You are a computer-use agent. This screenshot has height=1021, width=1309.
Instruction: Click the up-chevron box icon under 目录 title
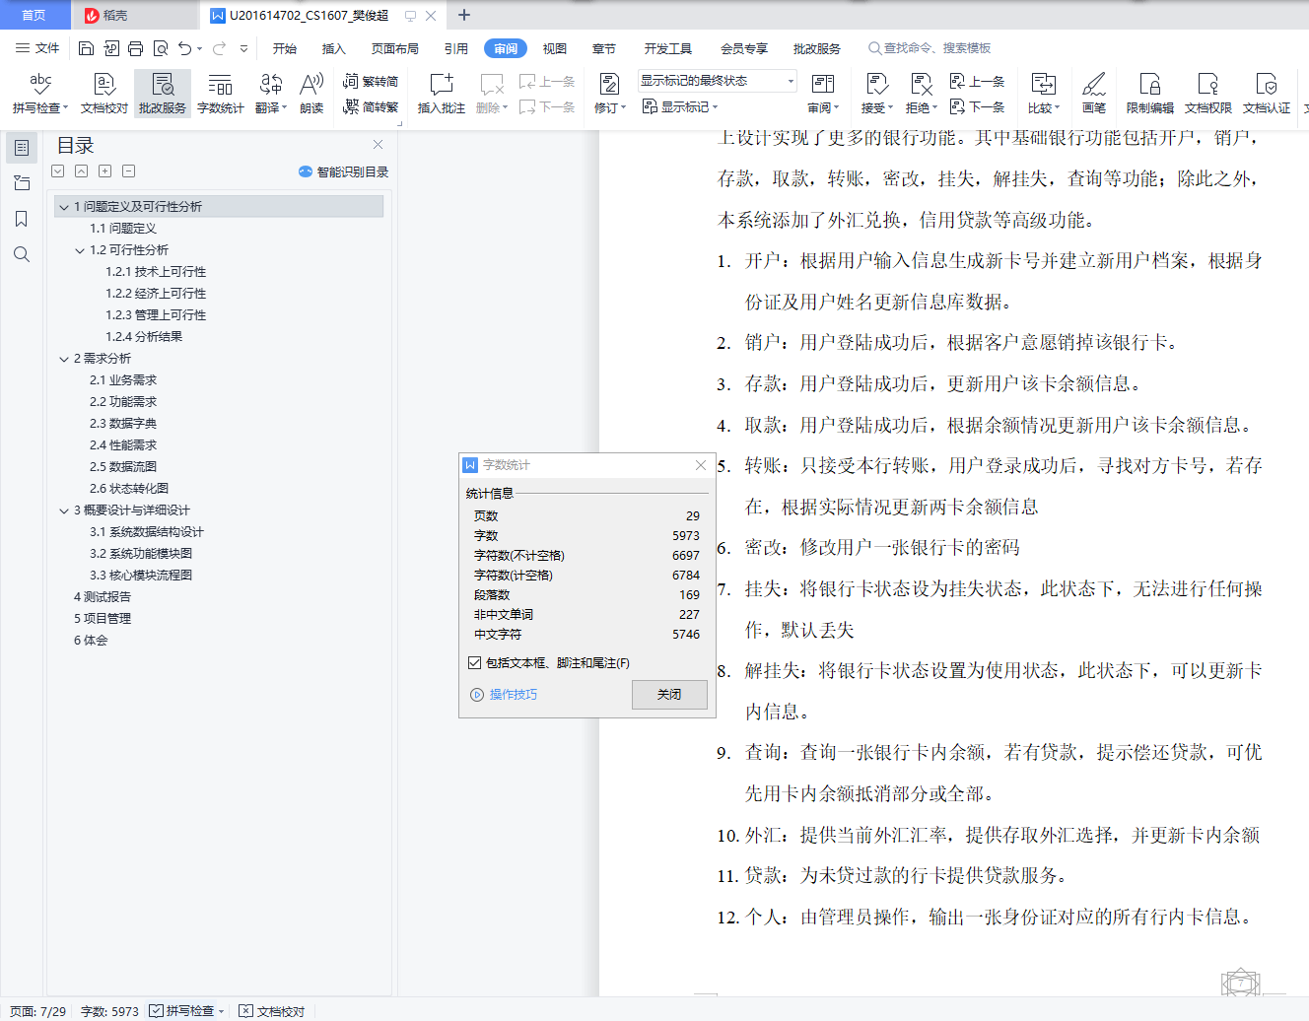click(x=82, y=171)
